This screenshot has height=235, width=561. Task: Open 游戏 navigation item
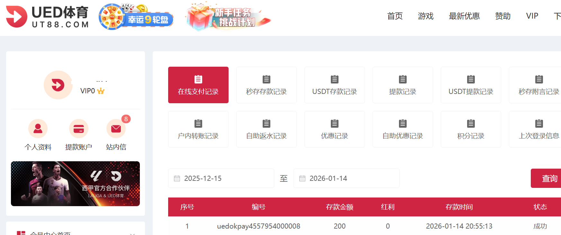pos(426,16)
